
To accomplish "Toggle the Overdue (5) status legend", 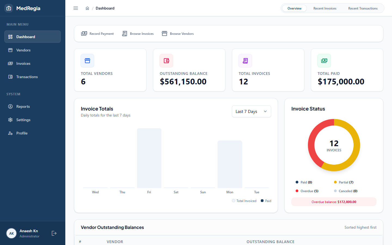I will click(x=307, y=191).
